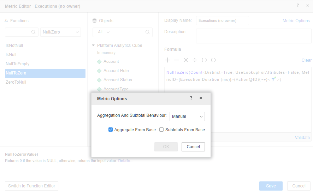Select the Account attribute
The width and height of the screenshot is (313, 192).
pyautogui.click(x=111, y=61)
